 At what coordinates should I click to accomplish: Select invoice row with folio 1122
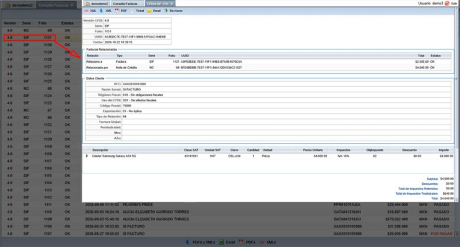point(41,125)
